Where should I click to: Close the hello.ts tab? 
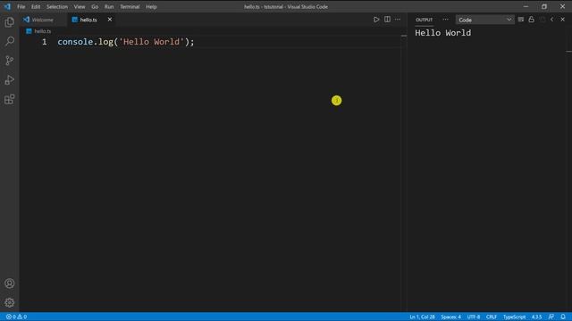click(110, 20)
